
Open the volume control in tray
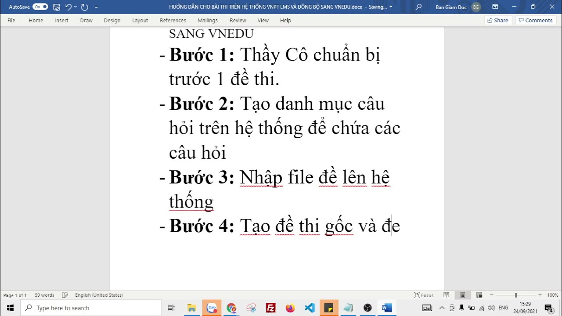pyautogui.click(x=491, y=308)
